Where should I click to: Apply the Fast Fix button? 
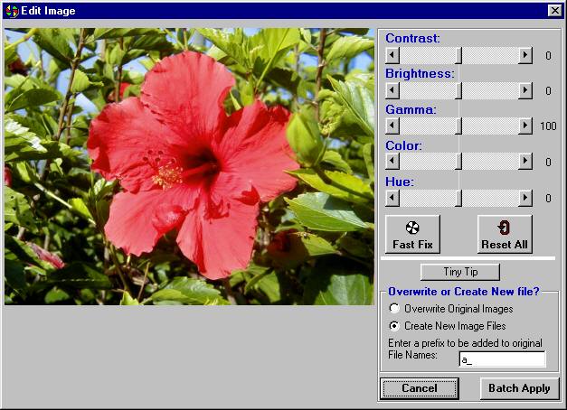[x=412, y=234]
